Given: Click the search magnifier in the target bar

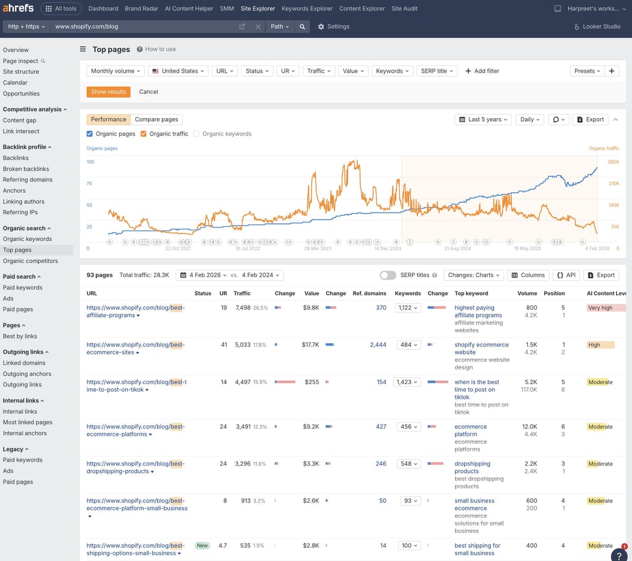Looking at the screenshot, I should 302,26.
